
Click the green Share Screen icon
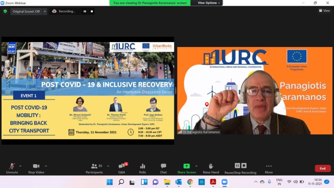(x=187, y=166)
